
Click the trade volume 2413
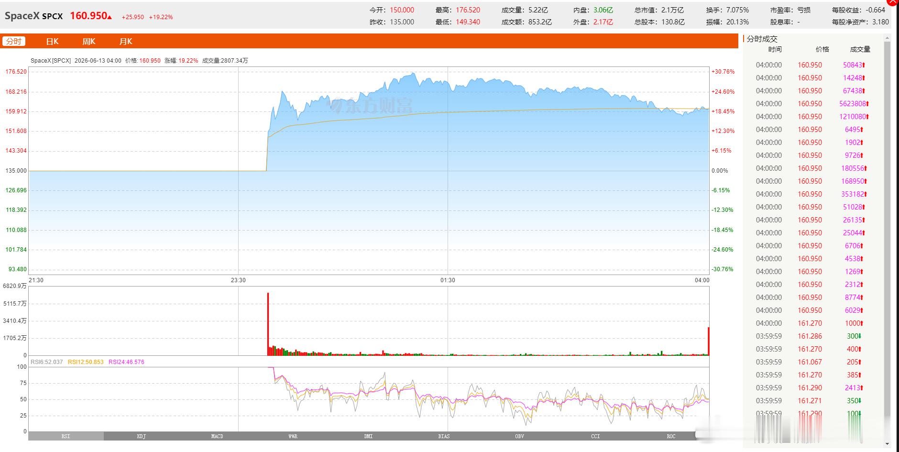(x=854, y=388)
